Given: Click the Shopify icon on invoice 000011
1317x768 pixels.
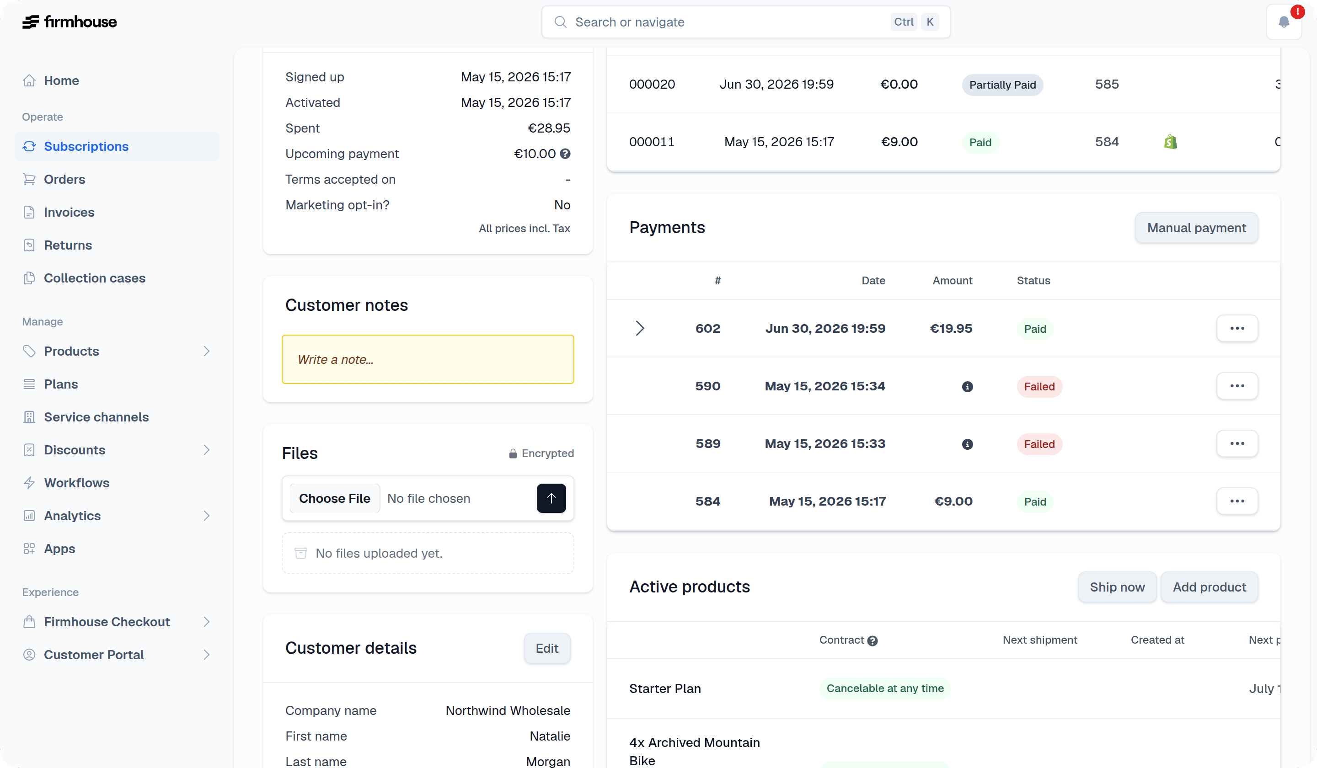Looking at the screenshot, I should 1171,142.
